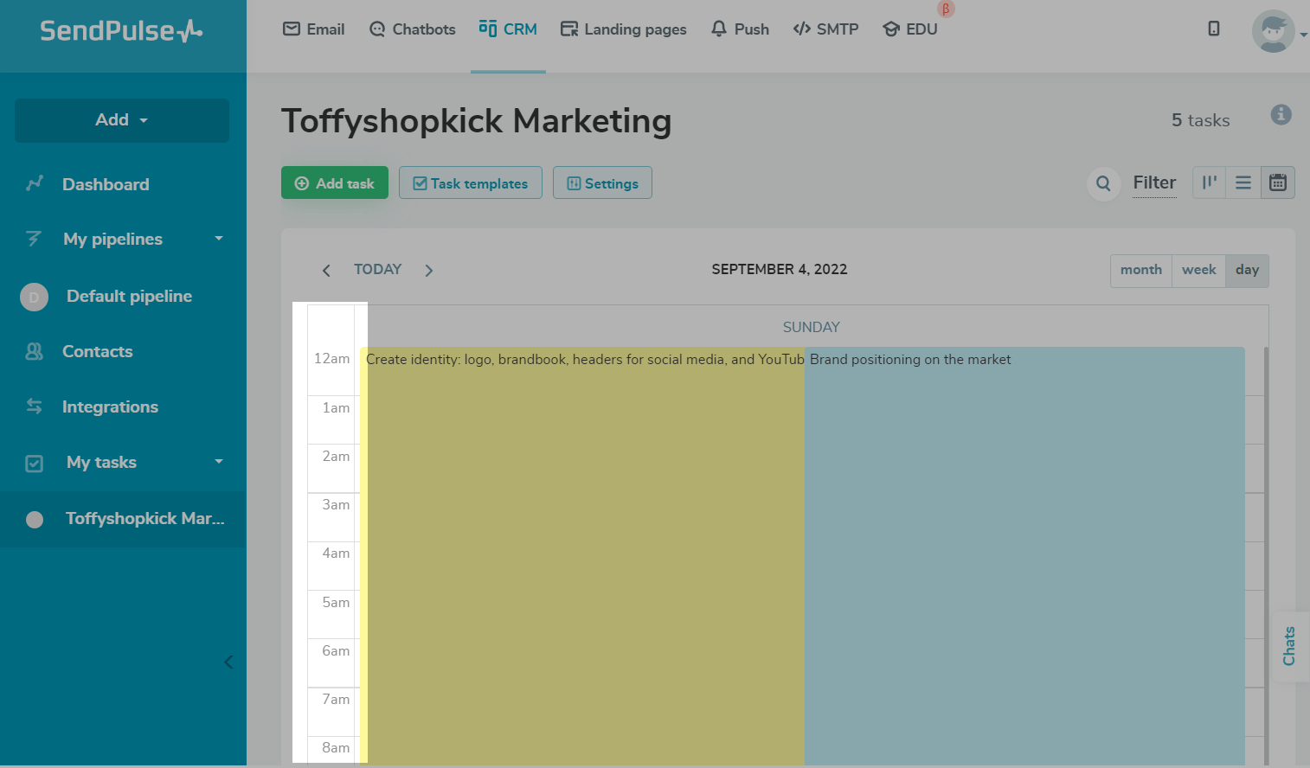Click the search magnifier icon
The image size is (1310, 768).
click(x=1103, y=183)
